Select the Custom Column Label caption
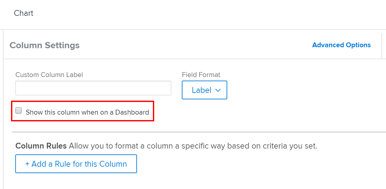 click(49, 75)
